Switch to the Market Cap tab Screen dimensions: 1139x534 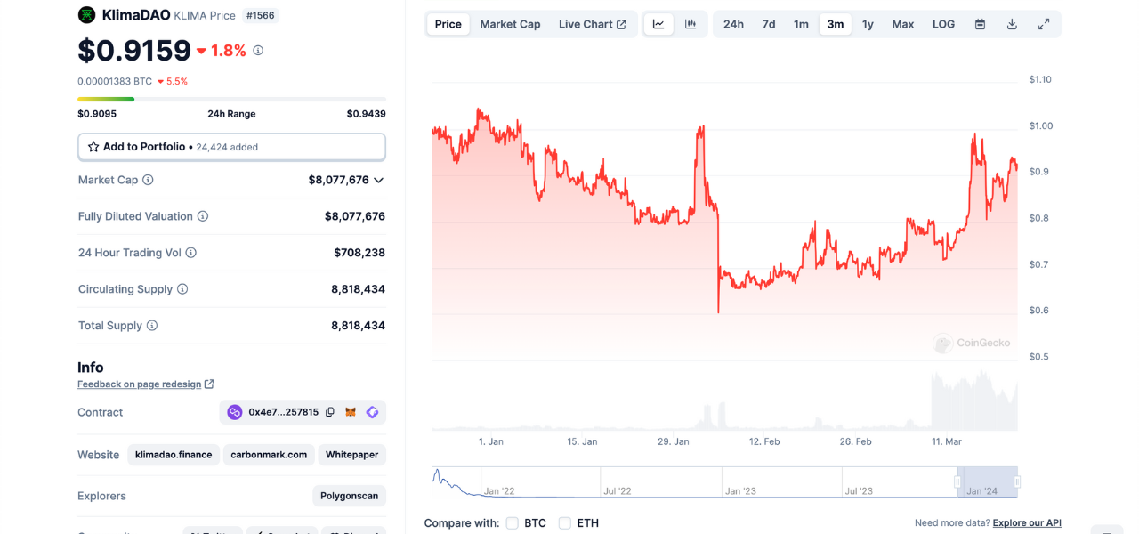click(x=510, y=24)
